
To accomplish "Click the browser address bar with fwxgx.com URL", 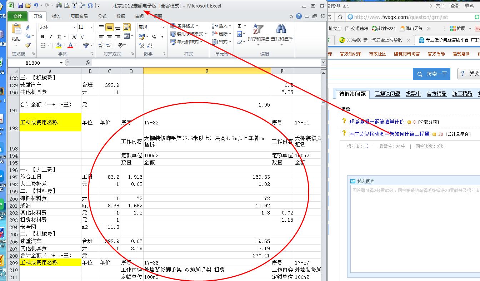I will (x=410, y=17).
